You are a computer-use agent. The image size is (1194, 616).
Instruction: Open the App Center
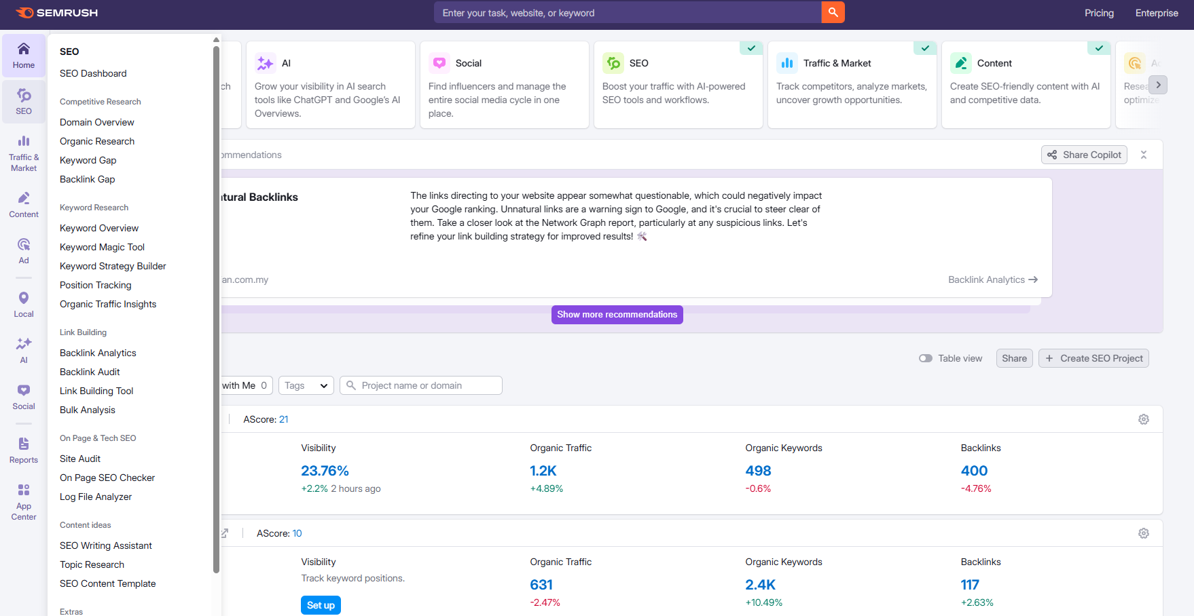pos(24,501)
